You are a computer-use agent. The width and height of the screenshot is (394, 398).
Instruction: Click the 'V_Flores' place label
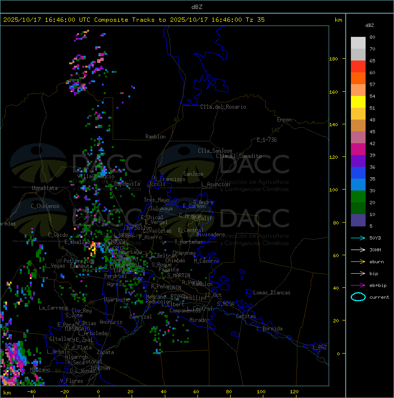point(72,381)
